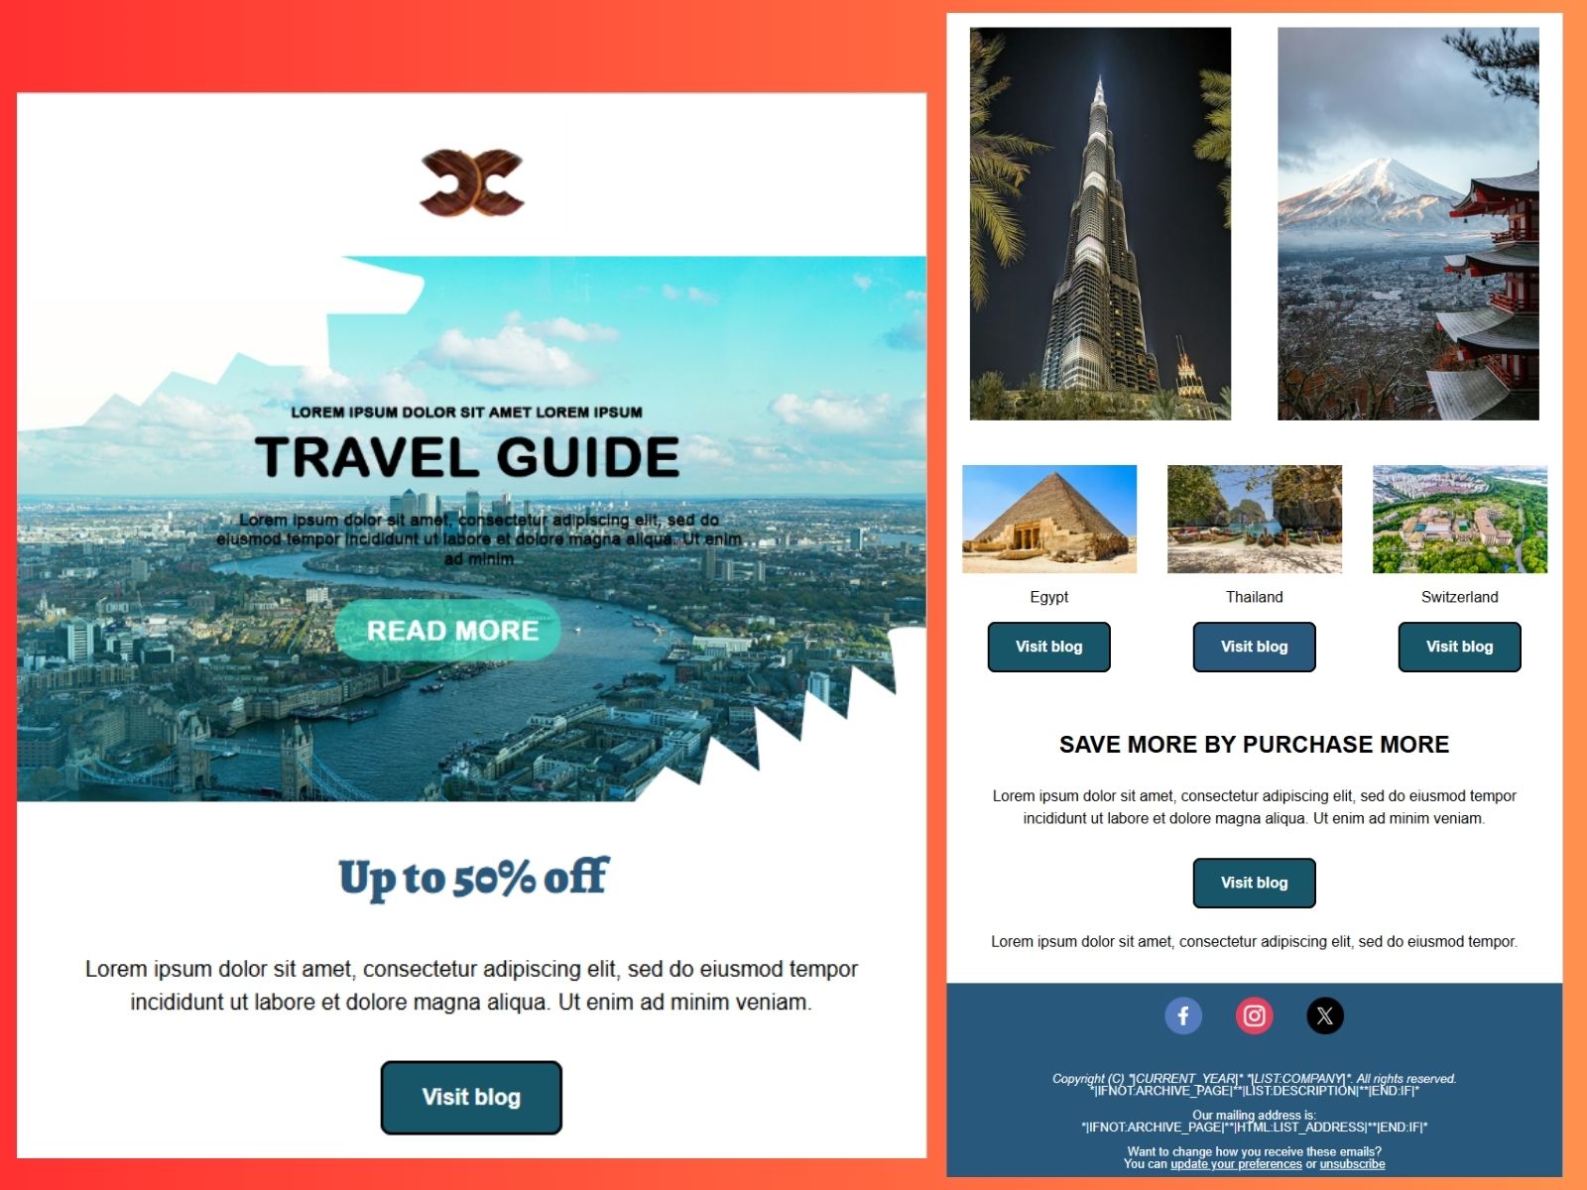Click the unsubscribe link
Screen dimensions: 1587x1190
(x=1352, y=1164)
